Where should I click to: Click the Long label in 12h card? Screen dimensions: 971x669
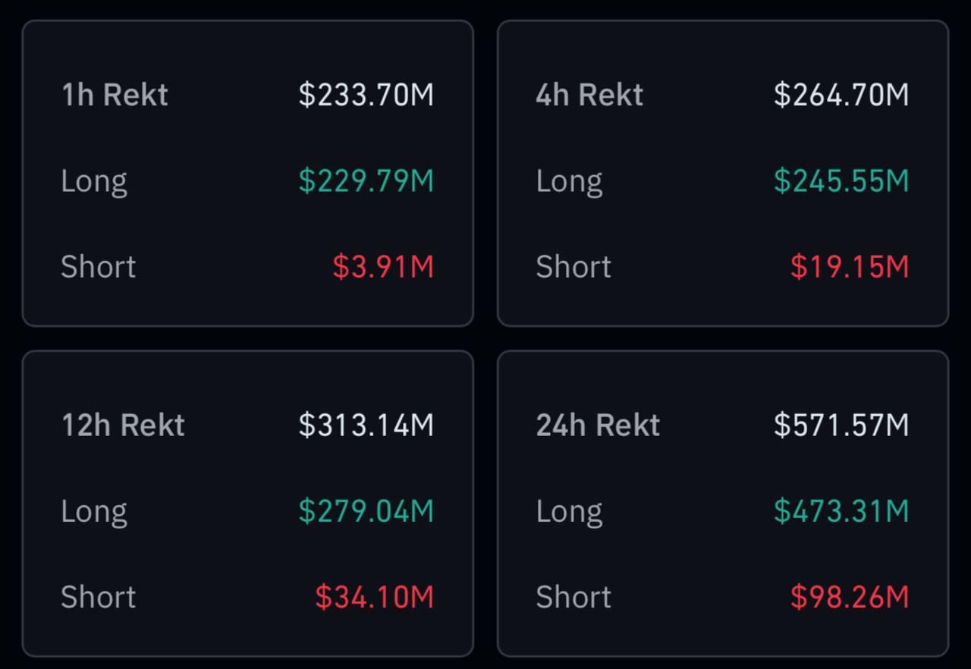pyautogui.click(x=94, y=510)
